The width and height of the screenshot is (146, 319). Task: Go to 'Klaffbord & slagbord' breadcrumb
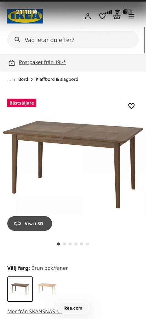(57, 79)
